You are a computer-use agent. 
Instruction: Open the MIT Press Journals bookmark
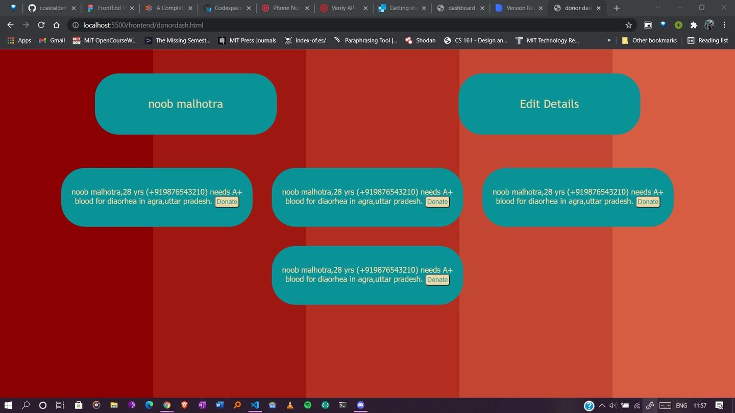[x=247, y=40]
